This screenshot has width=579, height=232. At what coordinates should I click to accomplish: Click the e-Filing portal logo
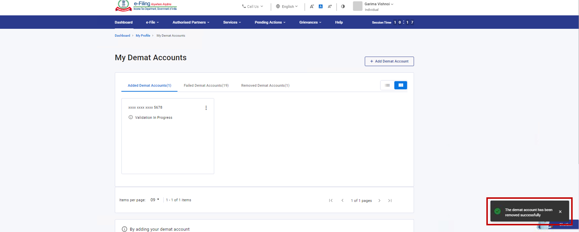pos(146,6)
